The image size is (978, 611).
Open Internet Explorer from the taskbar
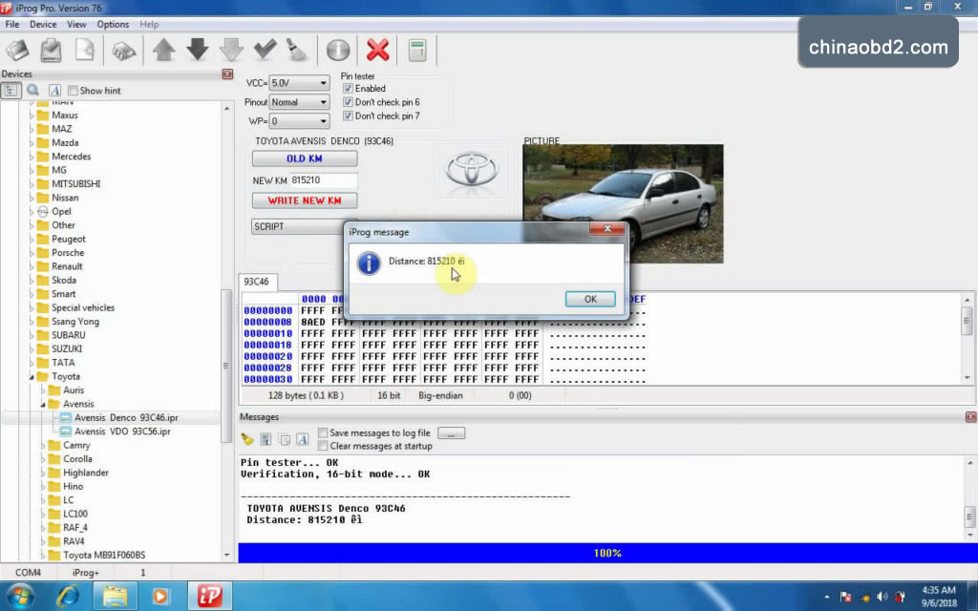(68, 596)
